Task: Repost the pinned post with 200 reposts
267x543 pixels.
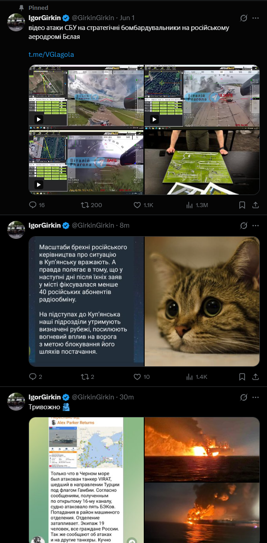Action: click(x=91, y=205)
